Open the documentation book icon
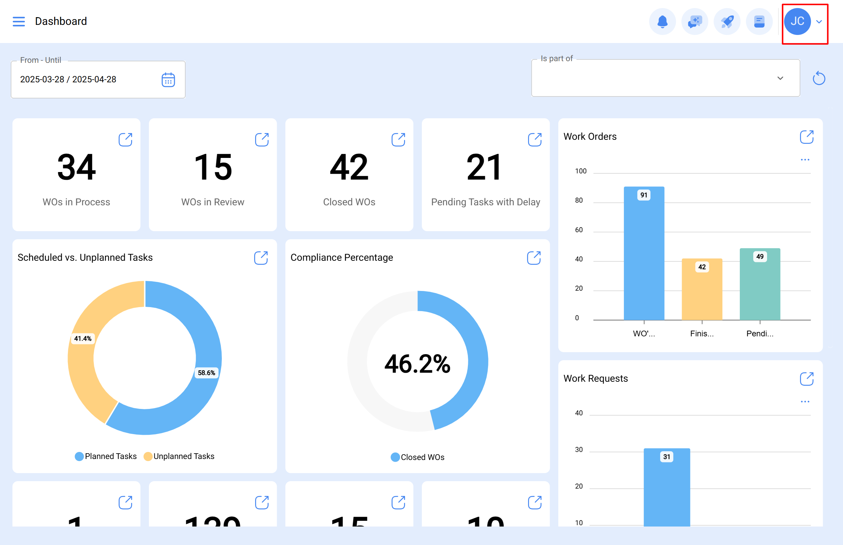The image size is (843, 545). click(x=759, y=22)
